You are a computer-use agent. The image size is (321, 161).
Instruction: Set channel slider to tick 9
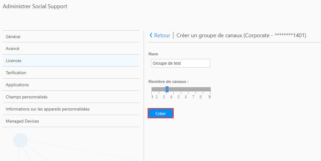(x=210, y=89)
